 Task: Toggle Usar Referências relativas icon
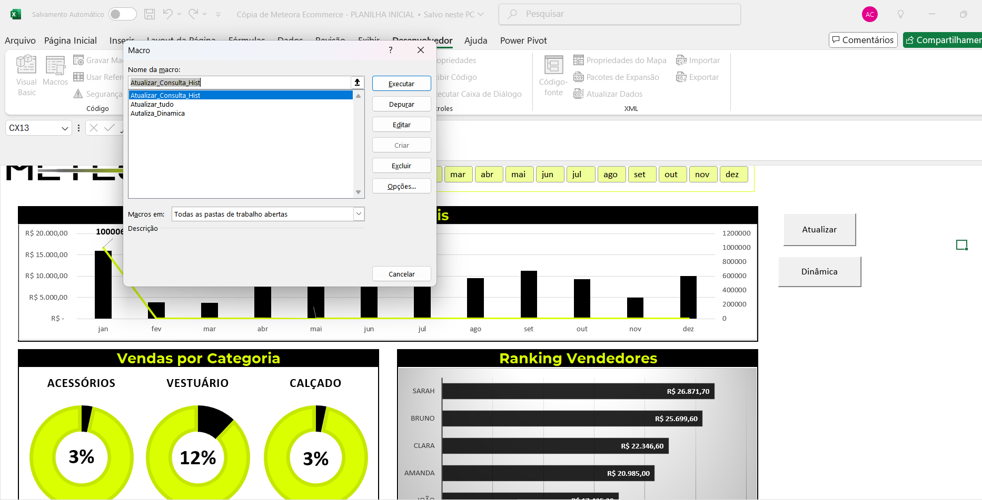pyautogui.click(x=78, y=77)
